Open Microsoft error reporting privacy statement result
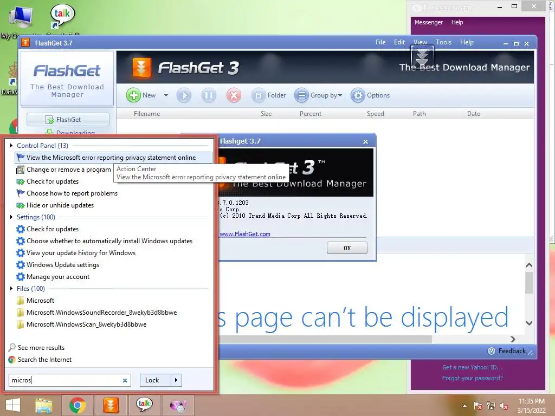This screenshot has width=555, height=416. point(114,158)
